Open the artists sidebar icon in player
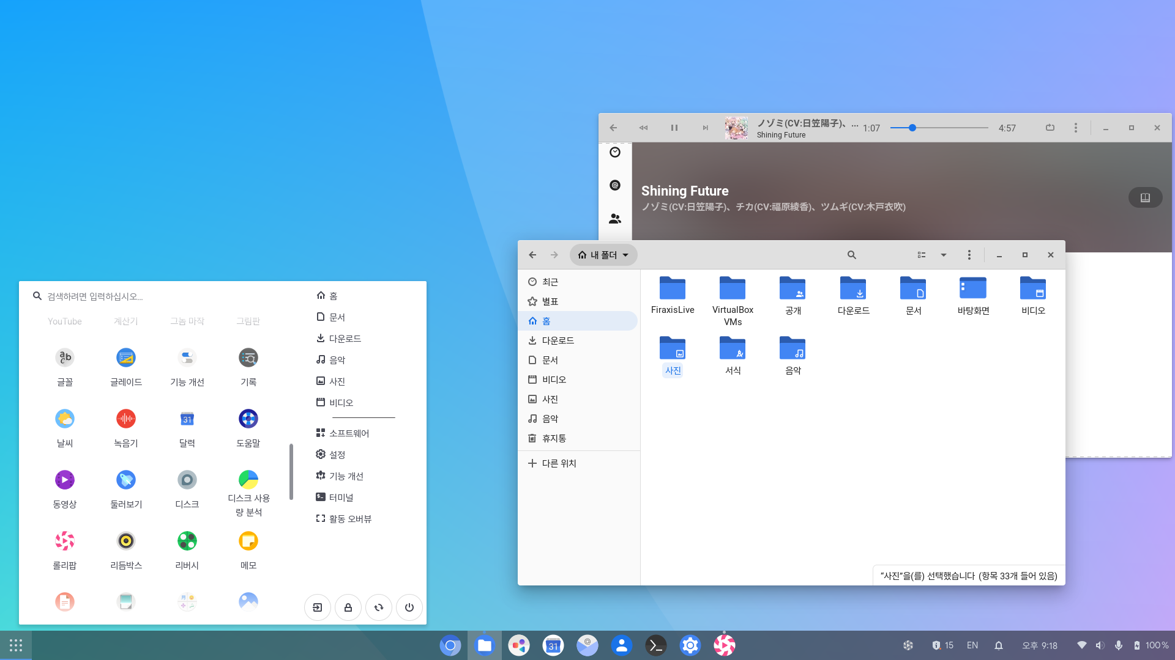This screenshot has height=660, width=1175. [615, 218]
